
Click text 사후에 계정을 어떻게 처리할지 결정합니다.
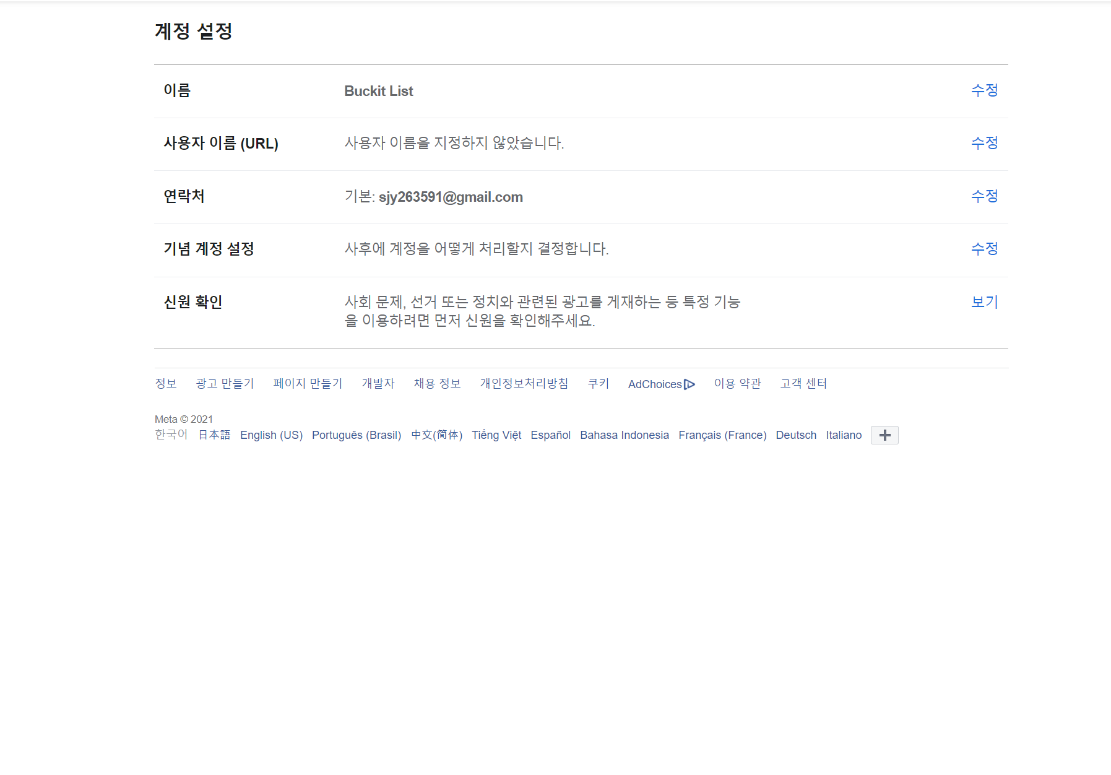(x=477, y=249)
